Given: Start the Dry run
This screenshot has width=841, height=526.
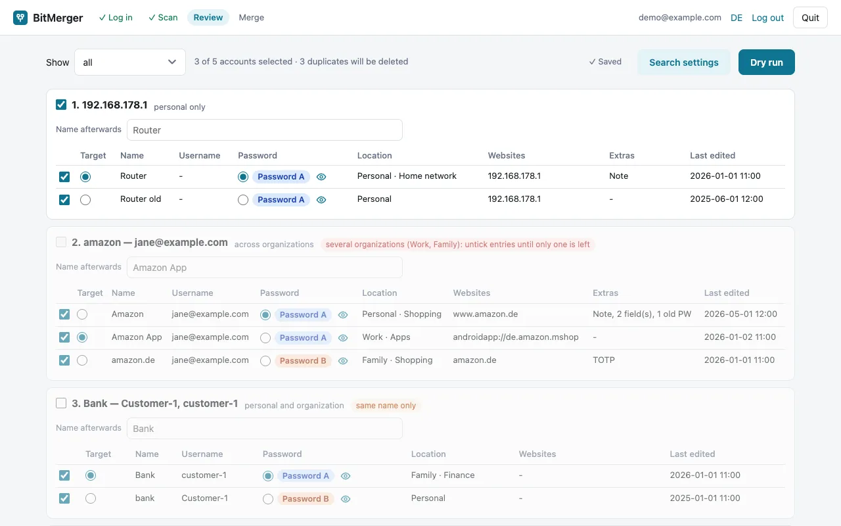Looking at the screenshot, I should (x=767, y=62).
